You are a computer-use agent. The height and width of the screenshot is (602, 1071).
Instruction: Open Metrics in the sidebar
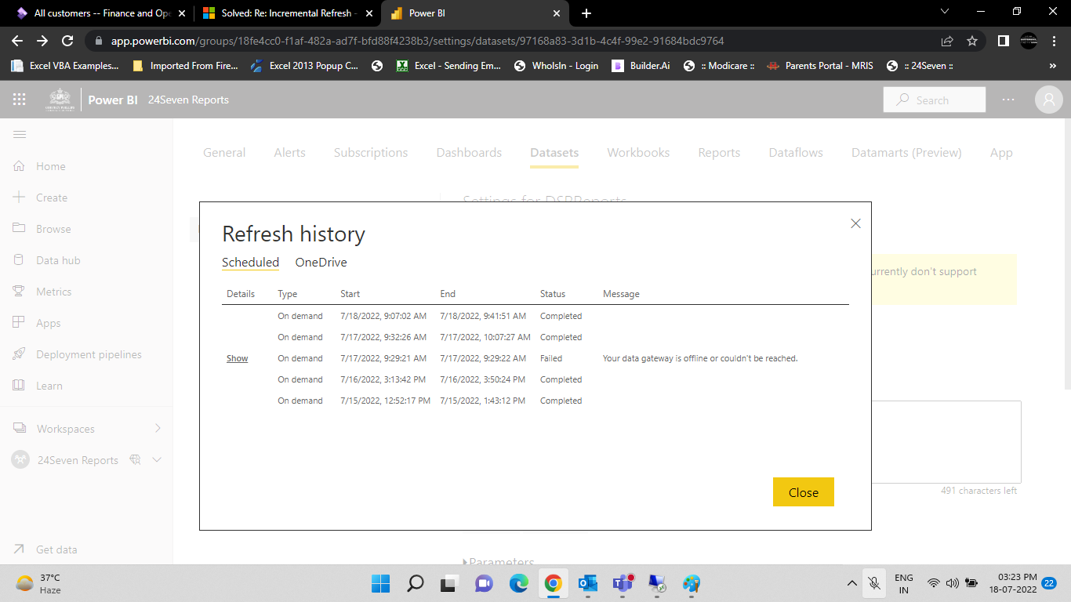click(53, 292)
